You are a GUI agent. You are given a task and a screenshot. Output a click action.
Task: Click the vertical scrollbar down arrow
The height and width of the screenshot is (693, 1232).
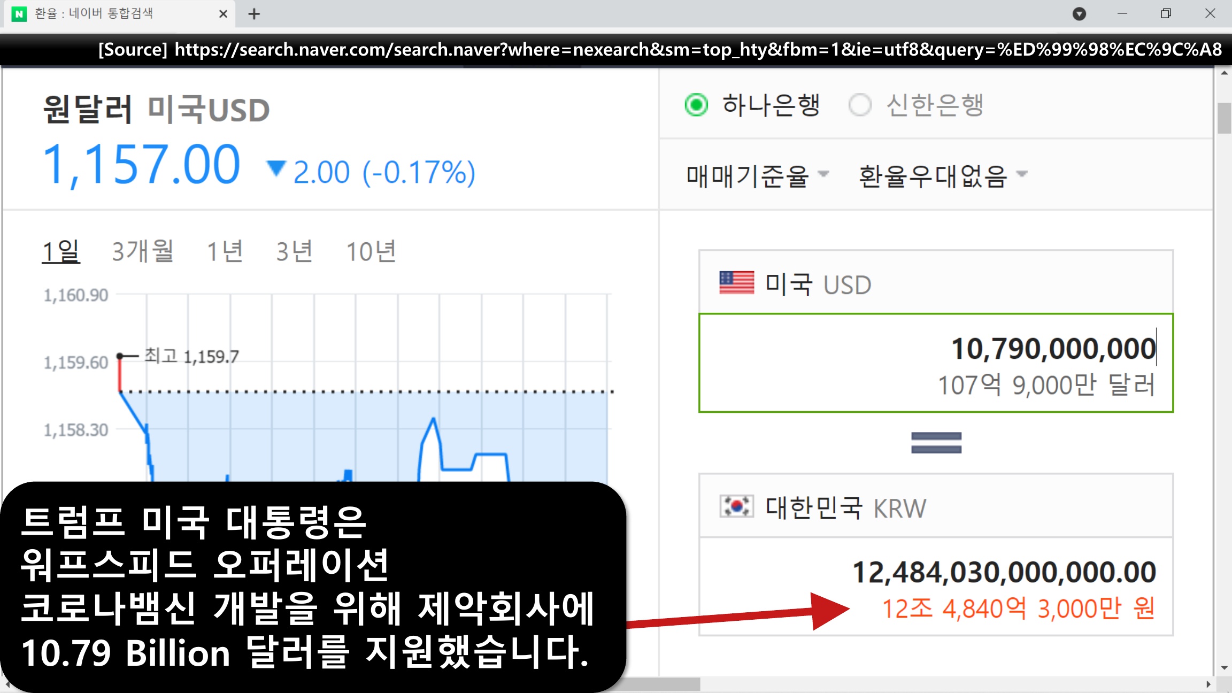(x=1224, y=668)
